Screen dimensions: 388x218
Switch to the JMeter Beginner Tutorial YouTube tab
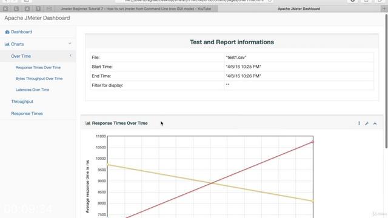[x=136, y=8]
